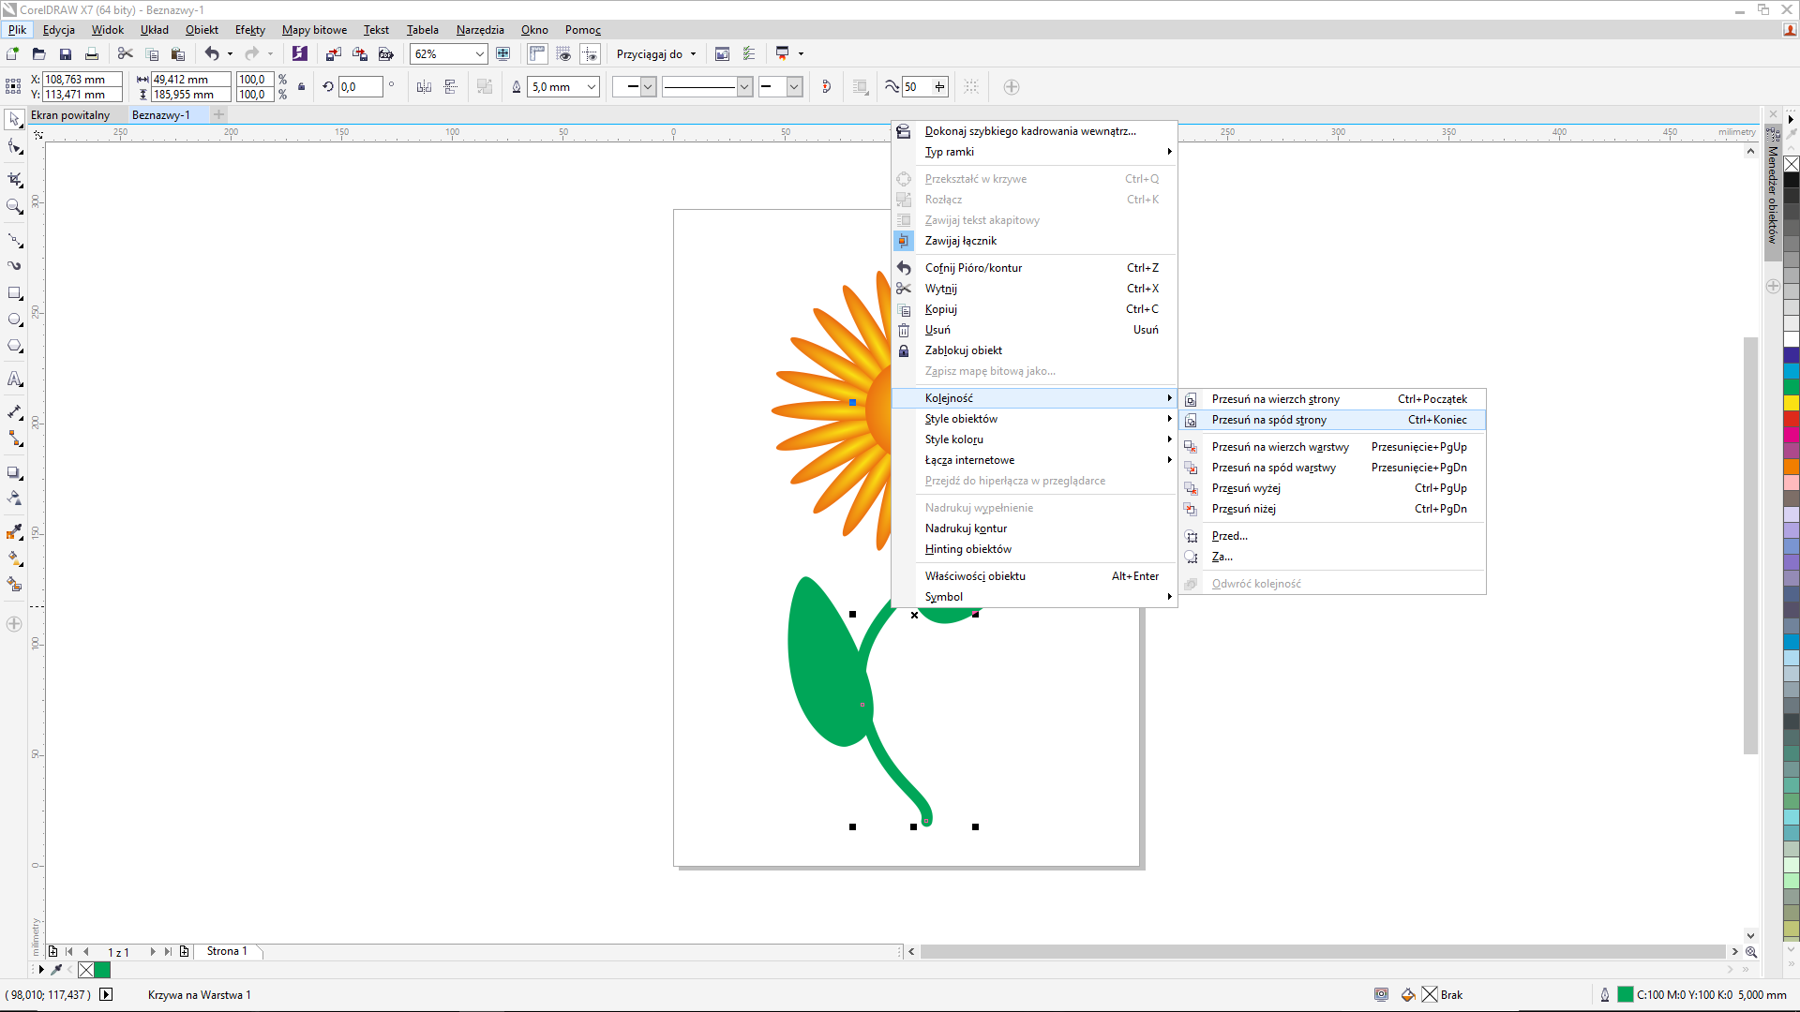This screenshot has width=1800, height=1012.
Task: Select the Ellipse tool in toolbox
Action: (15, 320)
